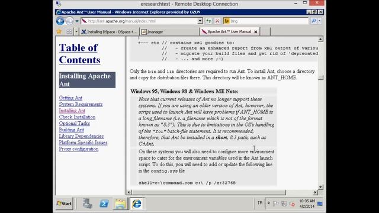Viewport: 379px width, 213px height.
Task: Click the Start button on taskbar
Action: click(x=65, y=204)
